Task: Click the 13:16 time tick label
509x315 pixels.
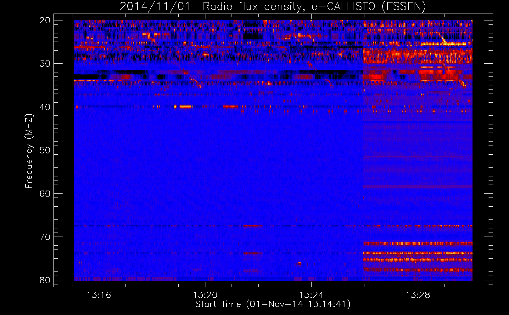Action: click(99, 295)
